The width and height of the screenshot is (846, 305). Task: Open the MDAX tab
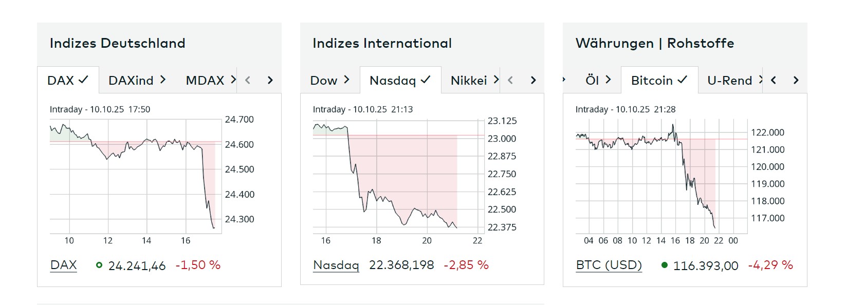(x=210, y=81)
